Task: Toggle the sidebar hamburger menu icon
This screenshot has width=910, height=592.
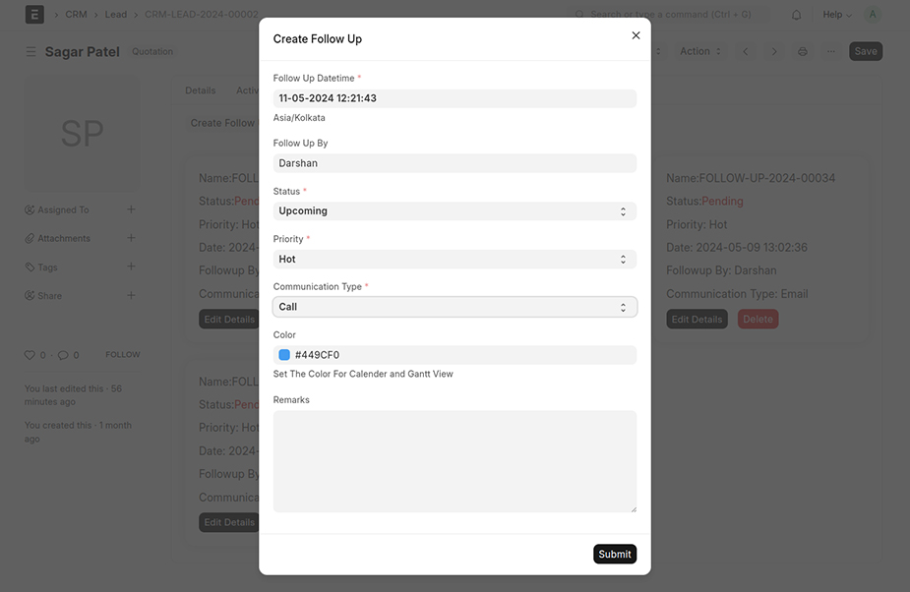Action: tap(30, 51)
